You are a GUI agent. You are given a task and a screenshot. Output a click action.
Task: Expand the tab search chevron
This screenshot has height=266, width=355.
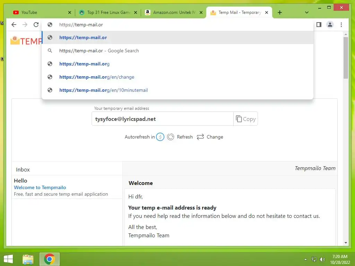[306, 12]
